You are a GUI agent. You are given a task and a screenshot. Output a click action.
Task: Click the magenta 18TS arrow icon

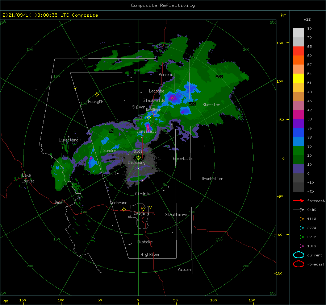[298, 246]
